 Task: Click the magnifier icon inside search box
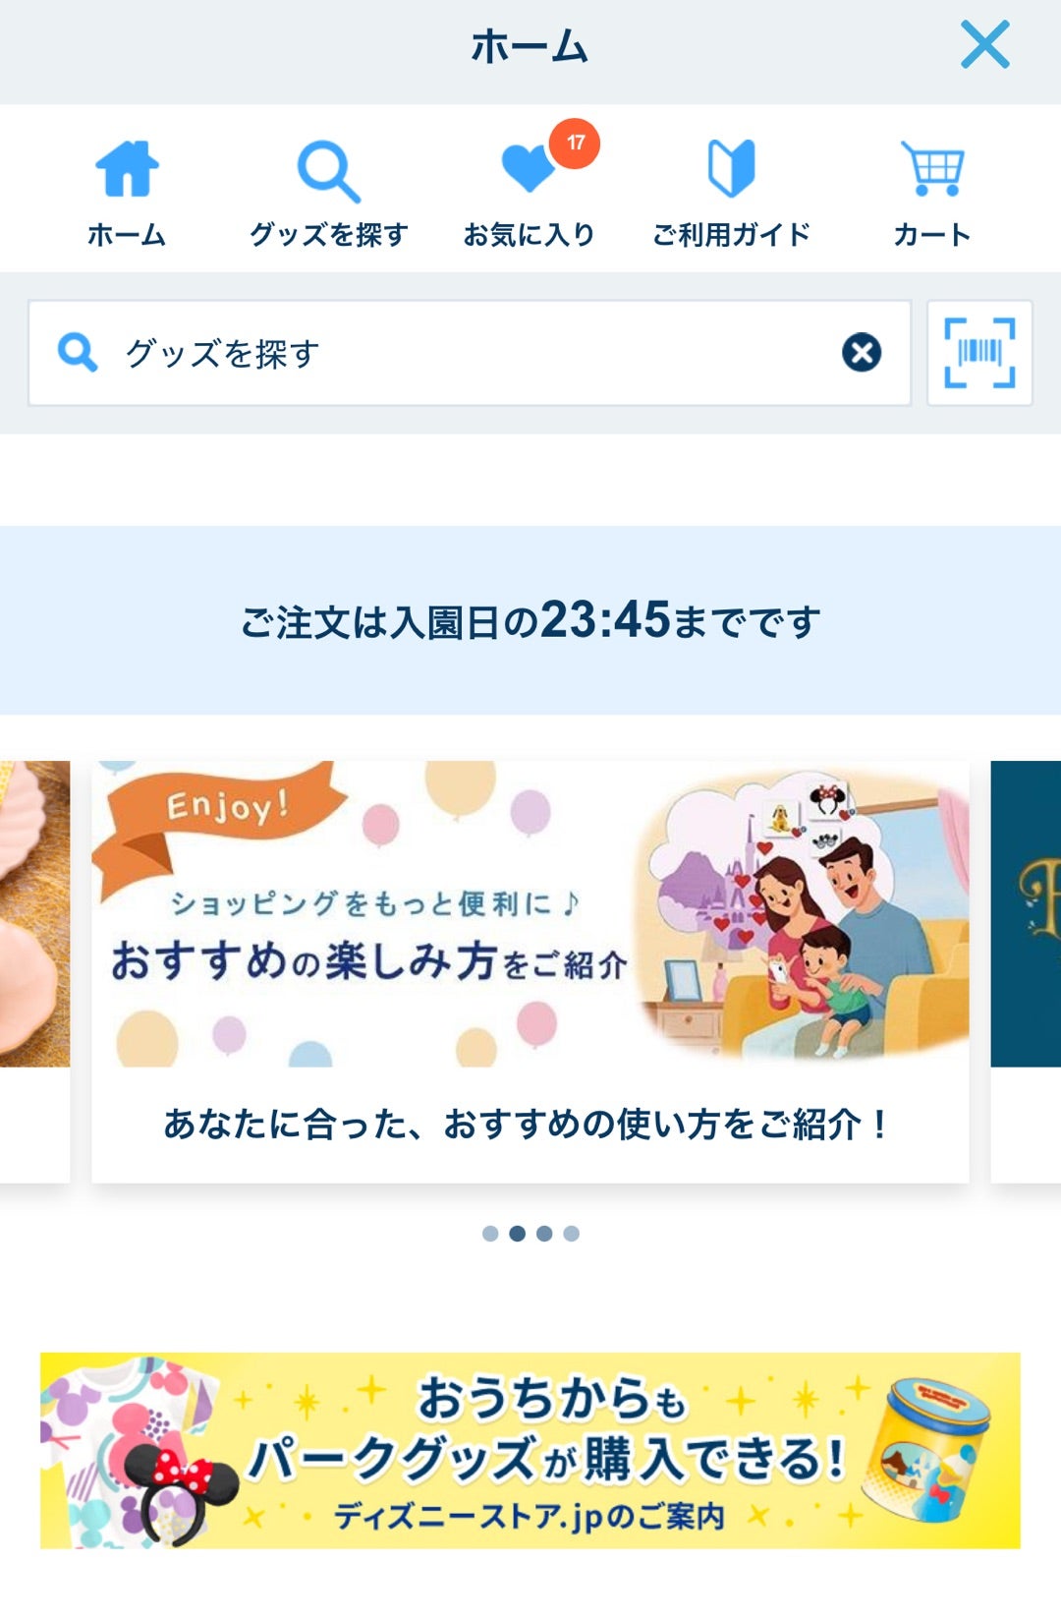pos(78,352)
